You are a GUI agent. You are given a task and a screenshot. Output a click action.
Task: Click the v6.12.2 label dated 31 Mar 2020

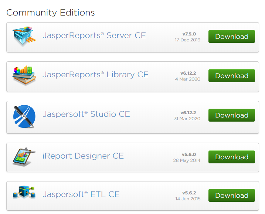[x=188, y=113]
